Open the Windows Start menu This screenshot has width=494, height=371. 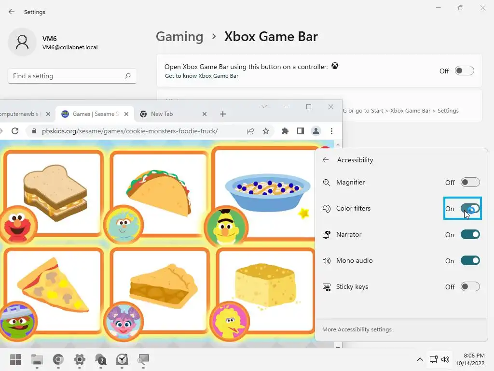(x=15, y=359)
